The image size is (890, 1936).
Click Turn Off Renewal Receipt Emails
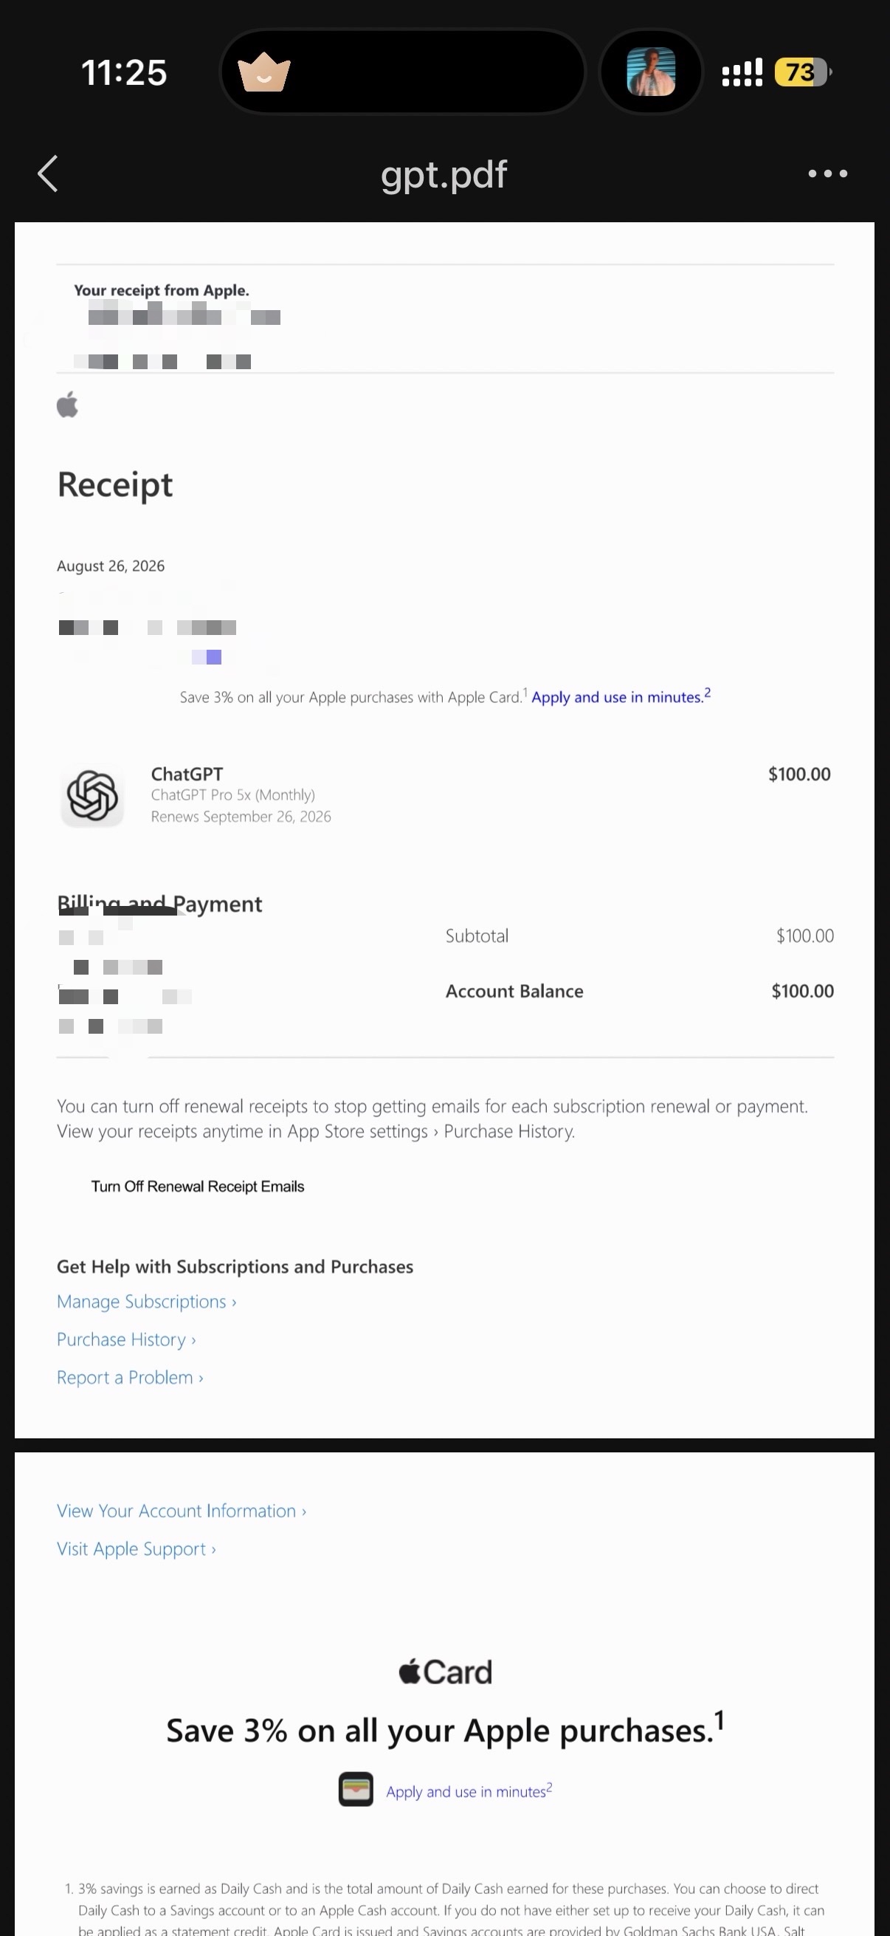tap(198, 1186)
